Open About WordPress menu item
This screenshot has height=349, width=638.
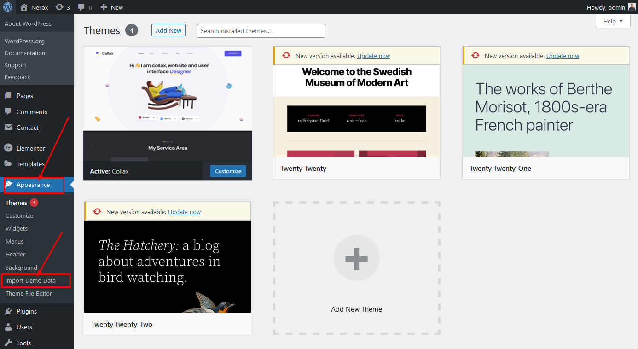pos(28,23)
